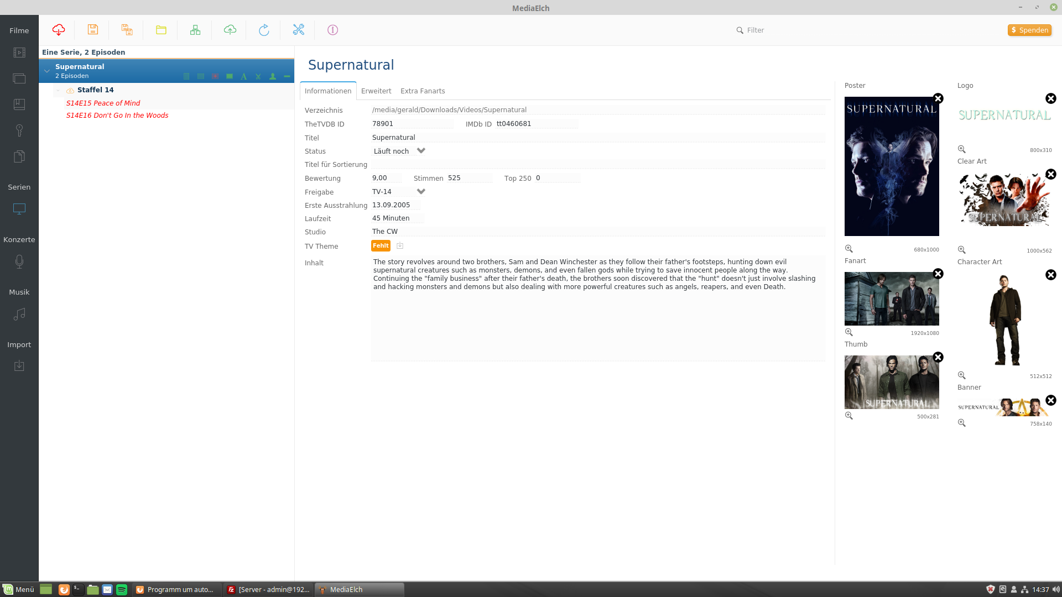Zoom the Logo image magnifier icon

tap(962, 149)
